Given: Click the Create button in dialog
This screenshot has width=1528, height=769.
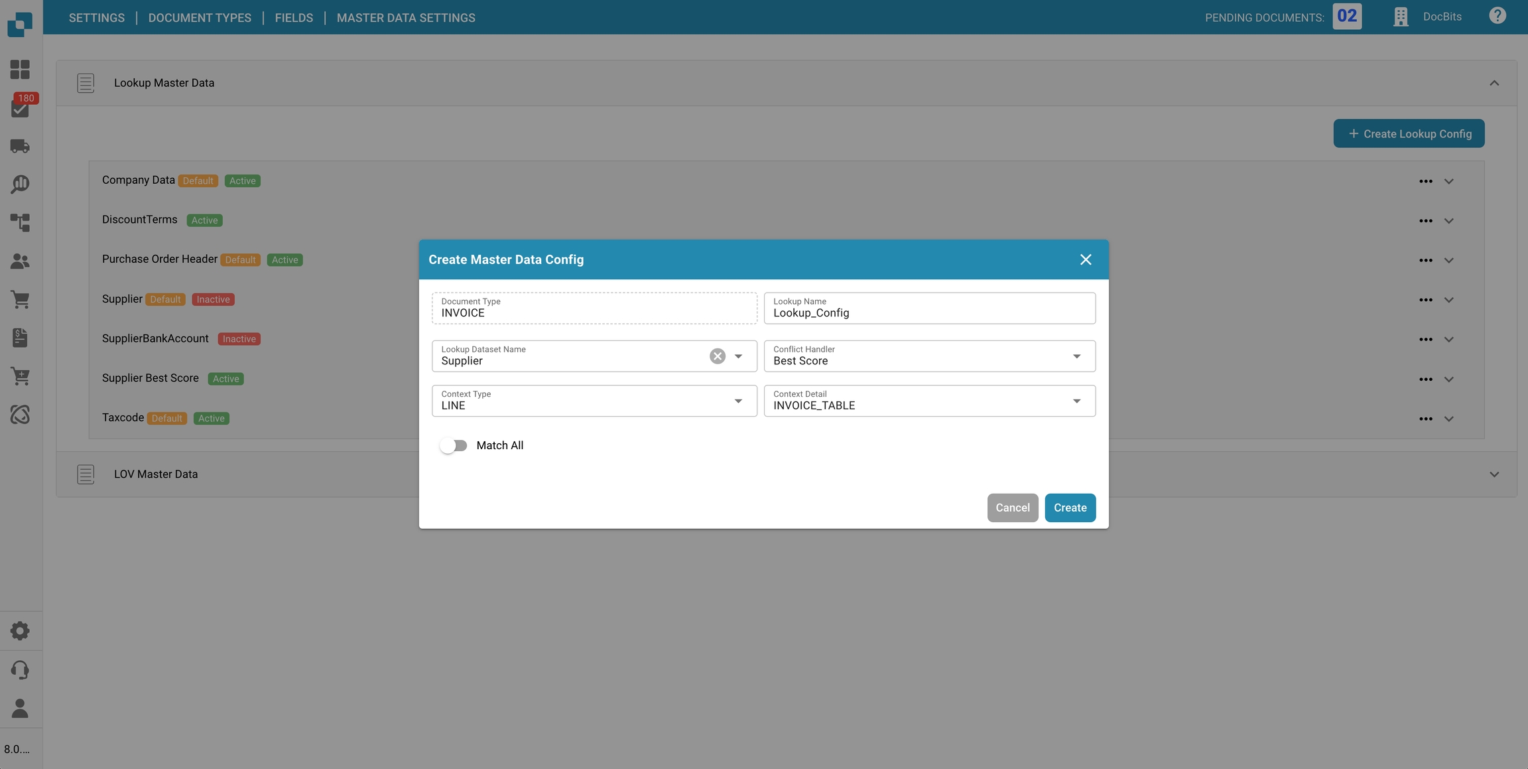Looking at the screenshot, I should pos(1070,508).
